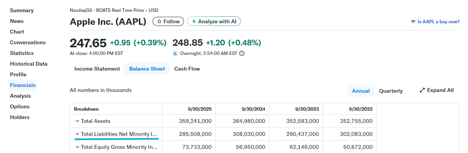
Task: Open the Income Statement tab
Action: coord(97,69)
